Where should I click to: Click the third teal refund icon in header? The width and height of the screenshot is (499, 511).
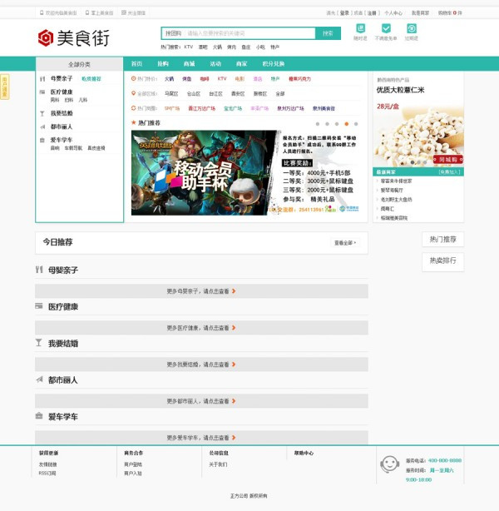click(x=412, y=28)
